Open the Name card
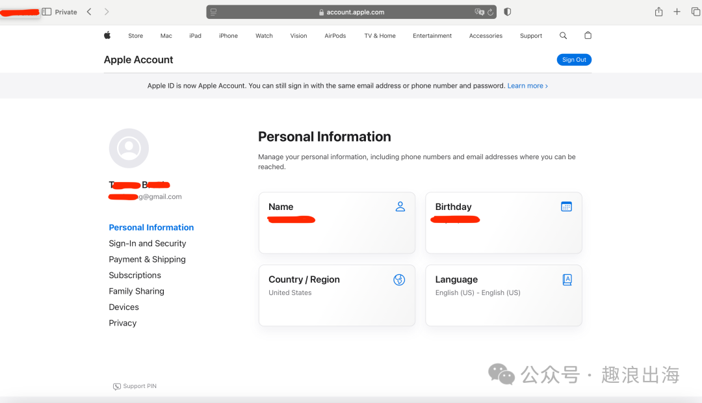 click(x=337, y=223)
